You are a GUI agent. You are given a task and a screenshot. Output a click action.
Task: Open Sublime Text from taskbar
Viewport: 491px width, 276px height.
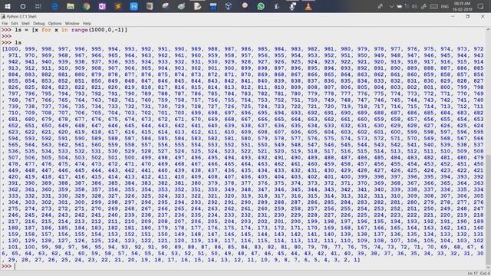point(118,6)
